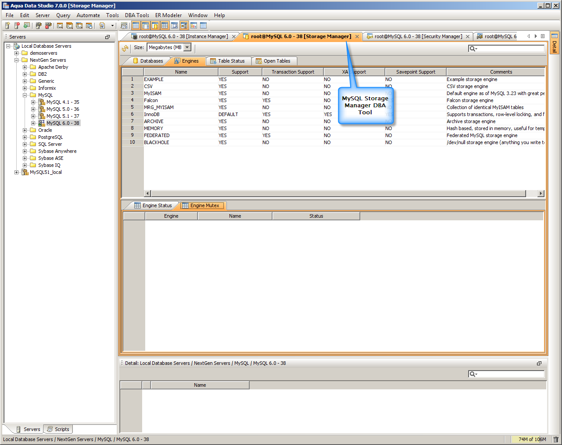This screenshot has width=562, height=445.
Task: Click the restore icon on the Servers panel
Action: coord(107,37)
